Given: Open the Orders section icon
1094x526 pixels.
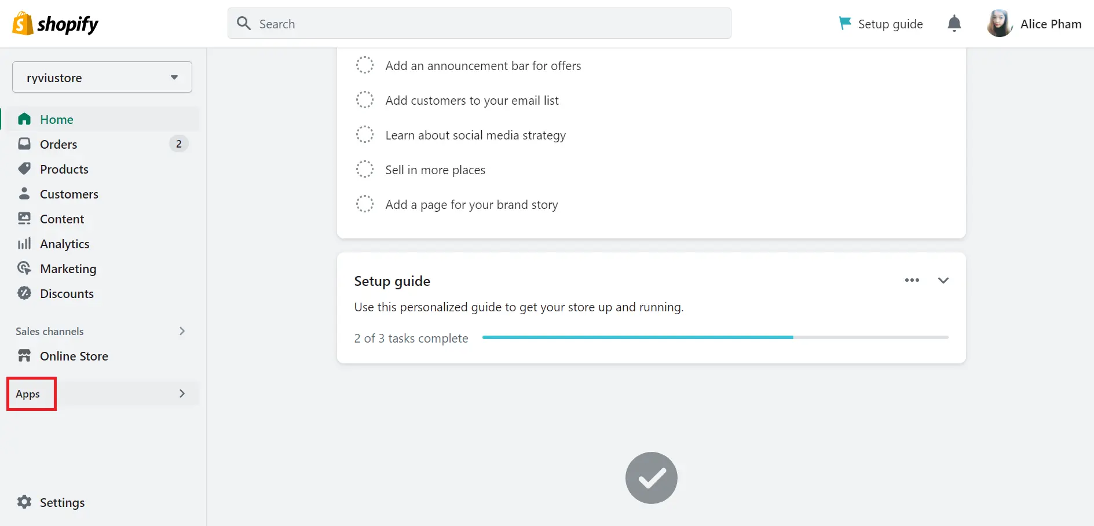Looking at the screenshot, I should (x=24, y=144).
